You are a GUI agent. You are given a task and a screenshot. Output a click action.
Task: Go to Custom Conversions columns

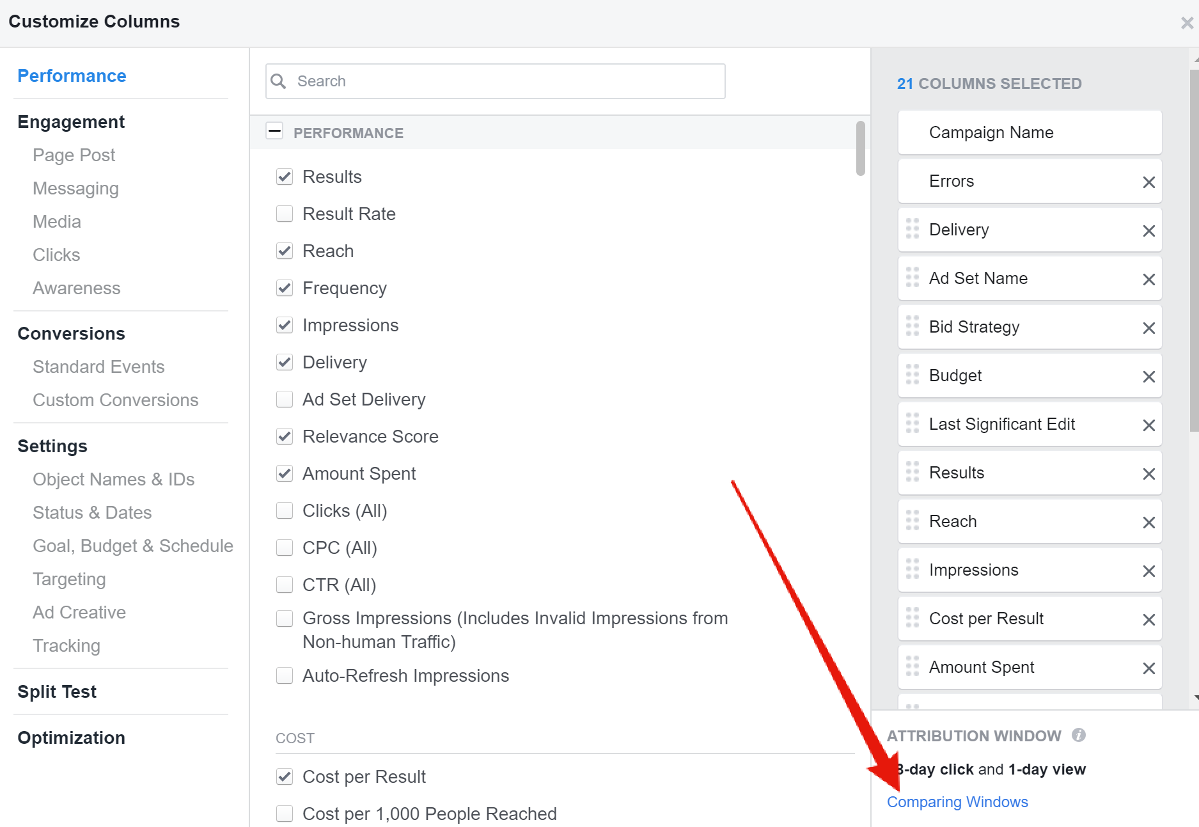coord(116,400)
